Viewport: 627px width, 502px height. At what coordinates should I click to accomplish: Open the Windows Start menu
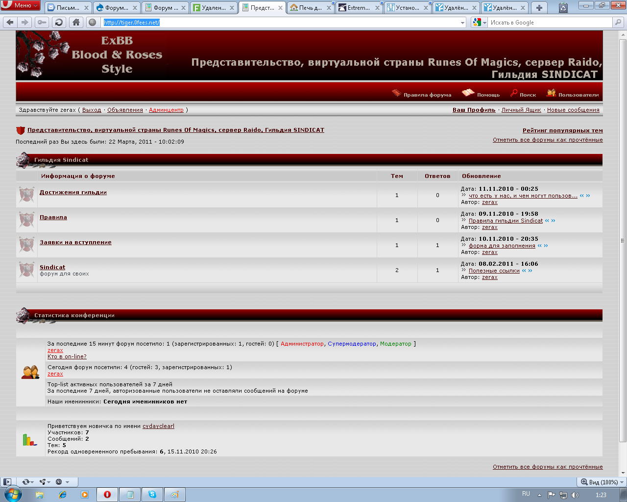tap(12, 494)
